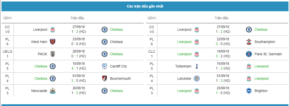Click the Newcastle club crest
Screen dimensions: 290x106
click(x=53, y=91)
